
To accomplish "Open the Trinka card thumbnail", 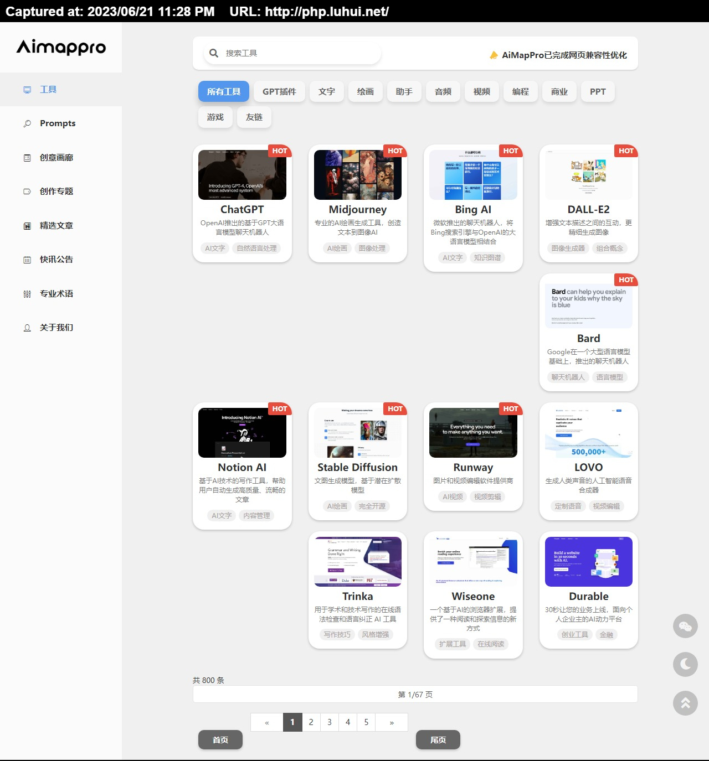I will [x=358, y=562].
